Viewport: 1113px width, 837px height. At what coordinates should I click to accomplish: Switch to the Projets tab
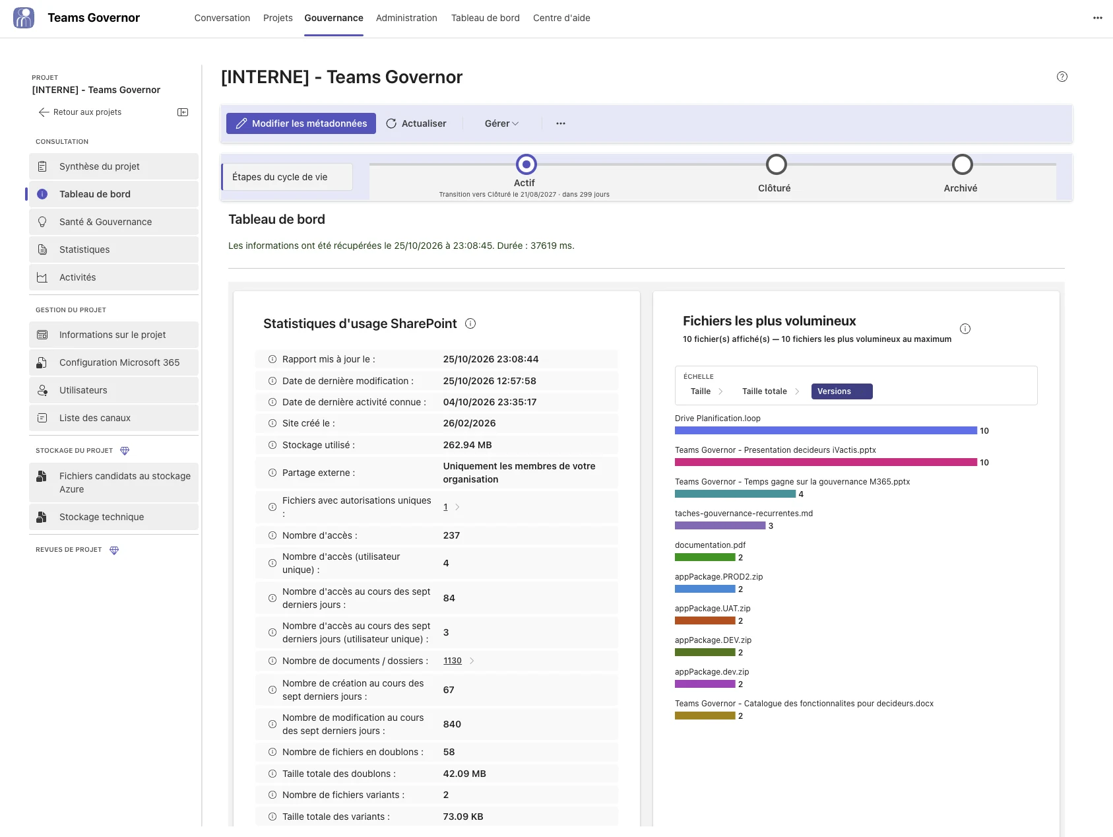[x=278, y=18]
